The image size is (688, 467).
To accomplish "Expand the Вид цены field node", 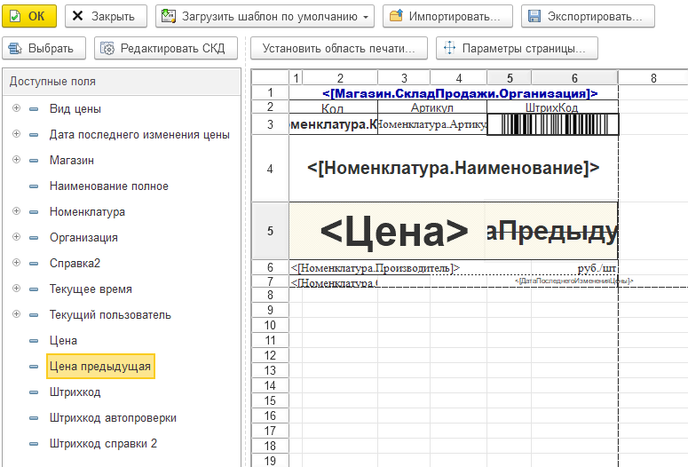I will 16,109.
